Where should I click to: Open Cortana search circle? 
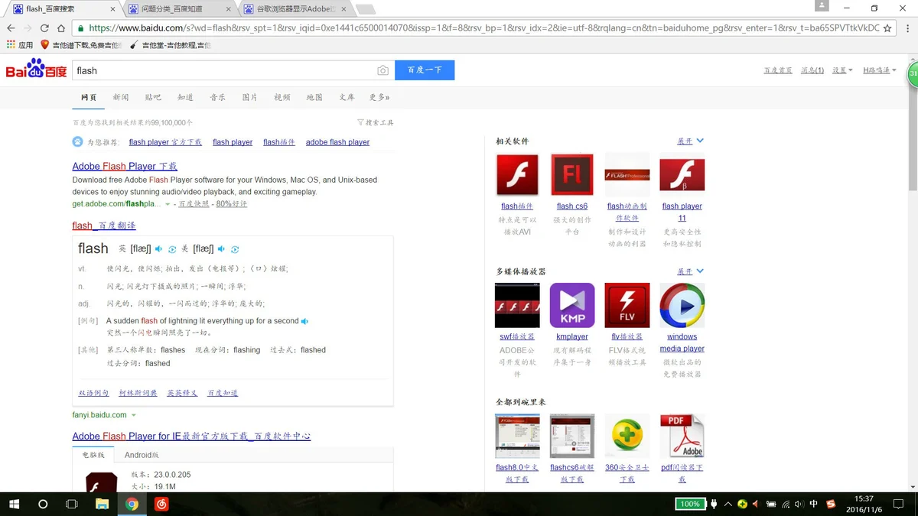pos(43,504)
